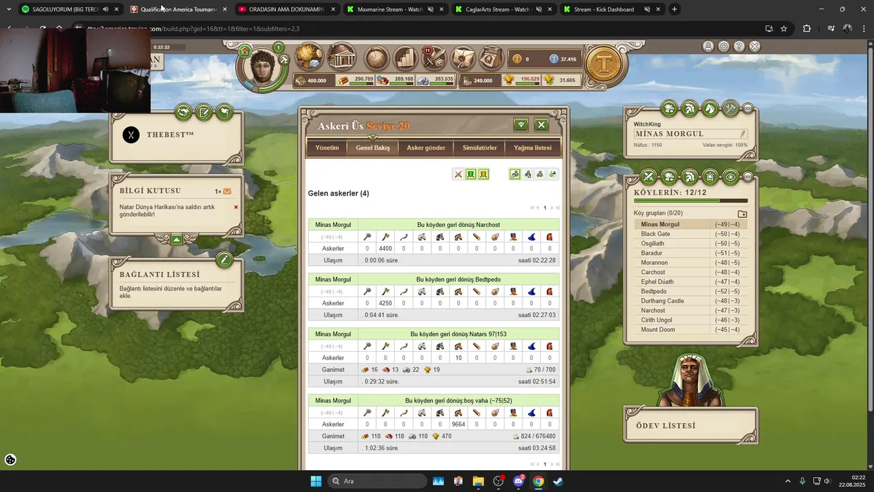Open the help question mark icon
The width and height of the screenshot is (874, 492).
739,46
